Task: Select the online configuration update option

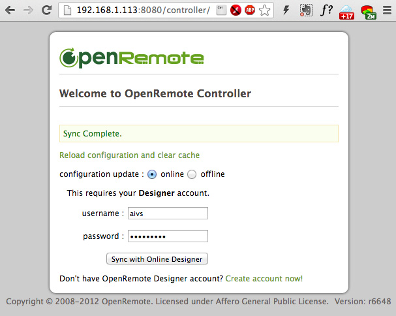Action: (x=152, y=174)
